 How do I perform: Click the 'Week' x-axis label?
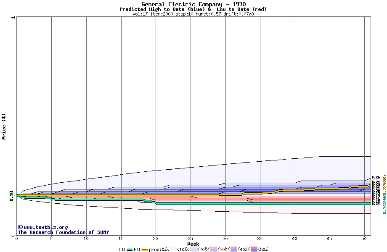click(193, 244)
